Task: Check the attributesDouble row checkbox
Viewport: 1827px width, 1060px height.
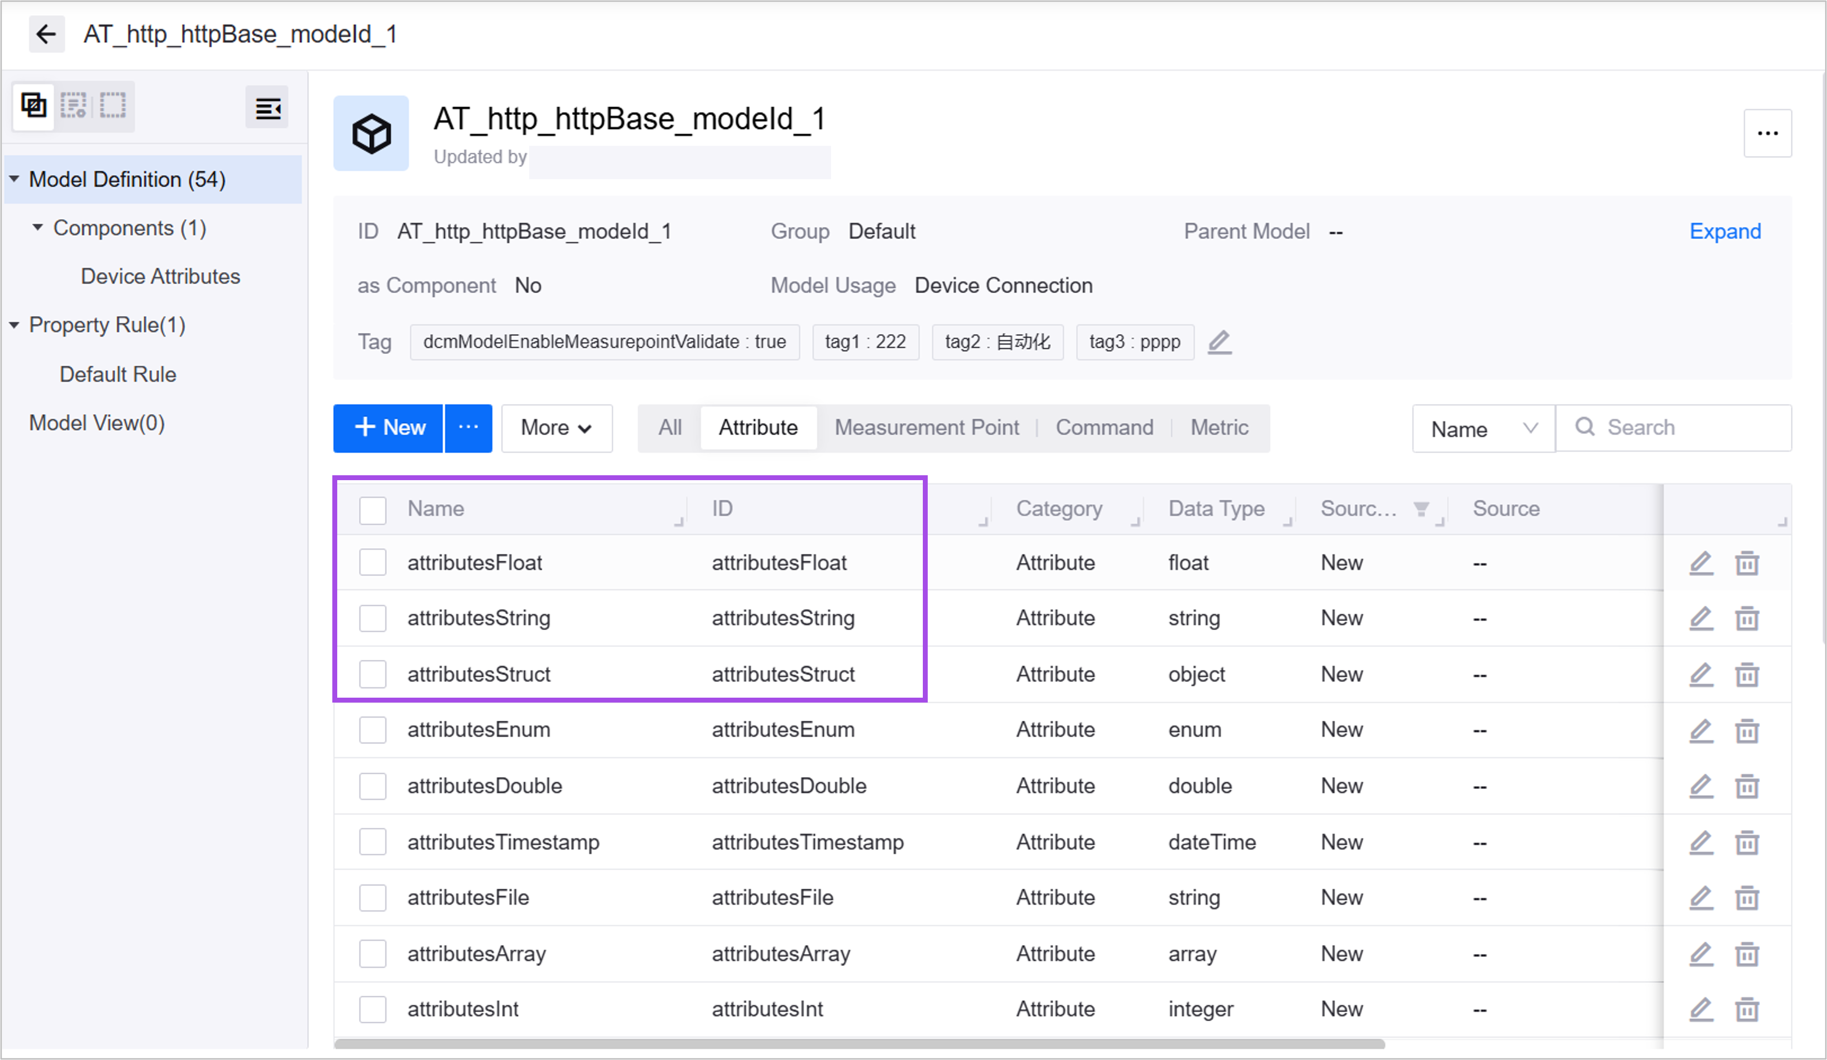Action: (x=373, y=786)
